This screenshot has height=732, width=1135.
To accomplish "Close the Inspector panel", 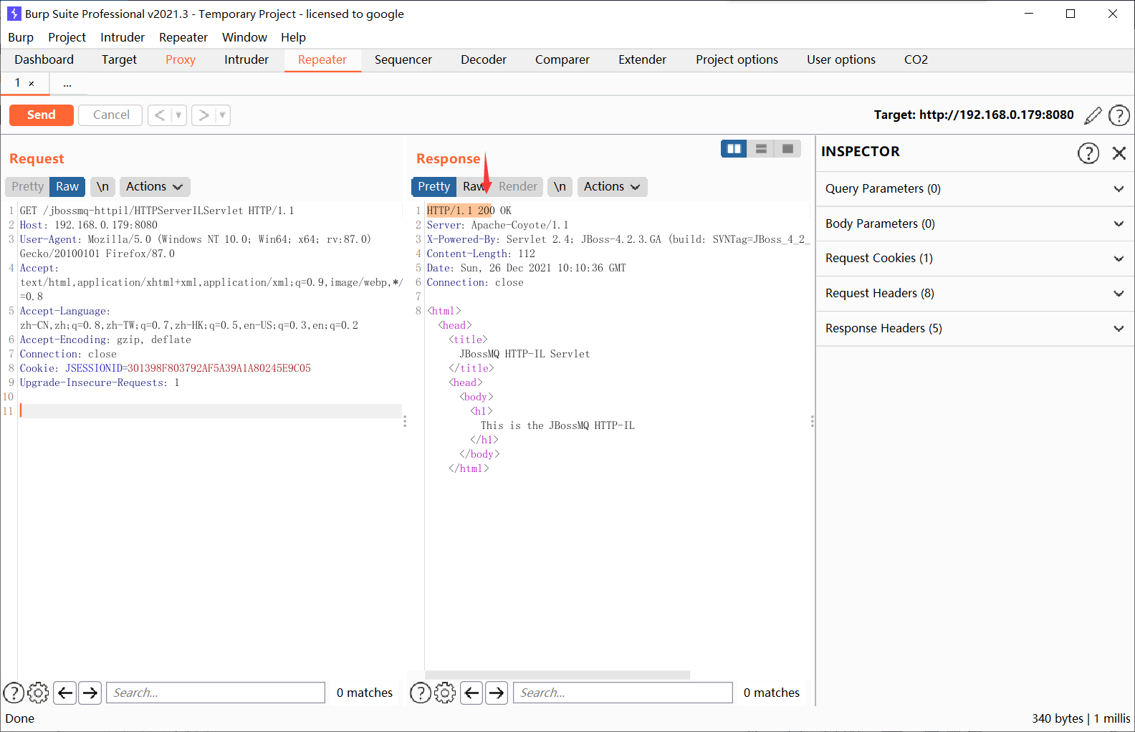I will (1119, 153).
